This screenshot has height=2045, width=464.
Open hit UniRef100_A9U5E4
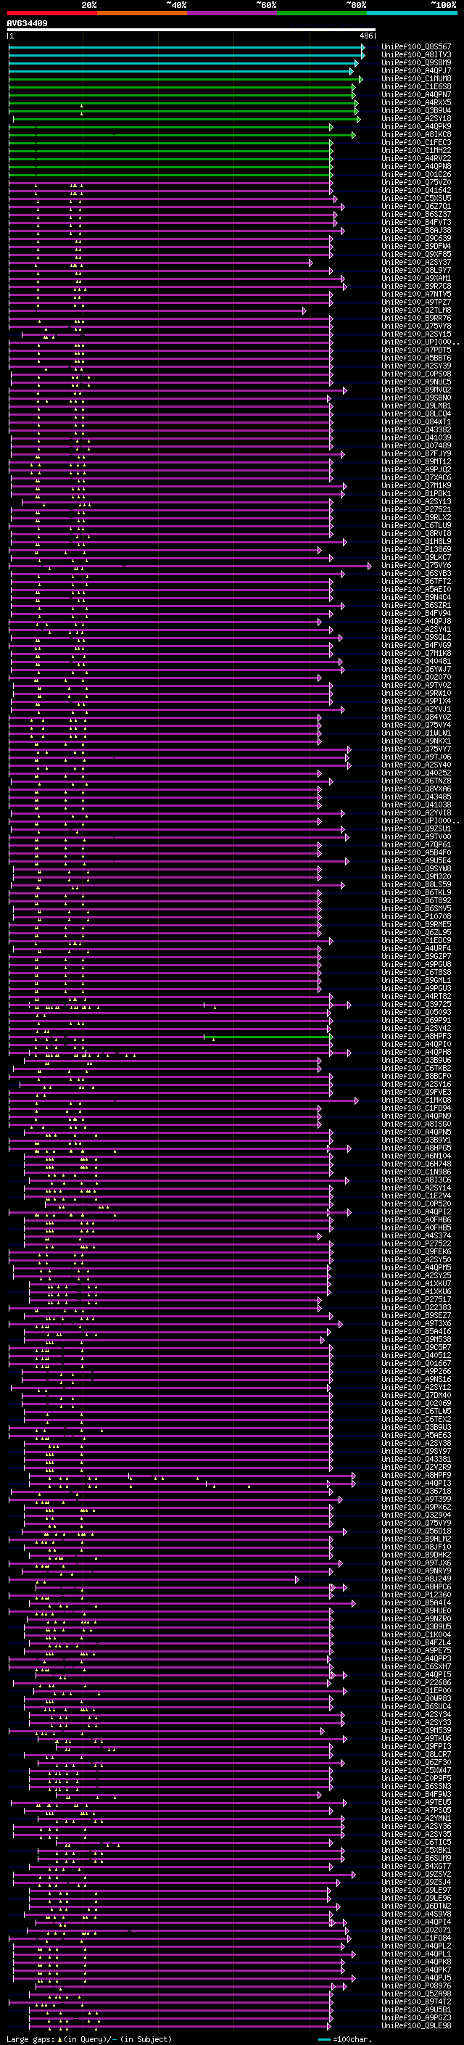click(416, 860)
